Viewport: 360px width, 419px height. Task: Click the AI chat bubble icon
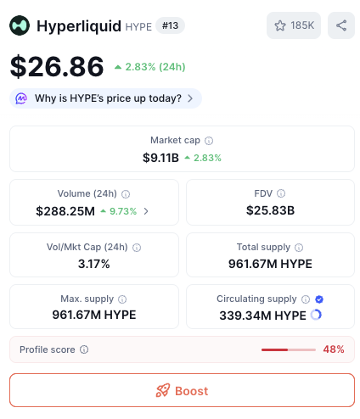coord(21,98)
